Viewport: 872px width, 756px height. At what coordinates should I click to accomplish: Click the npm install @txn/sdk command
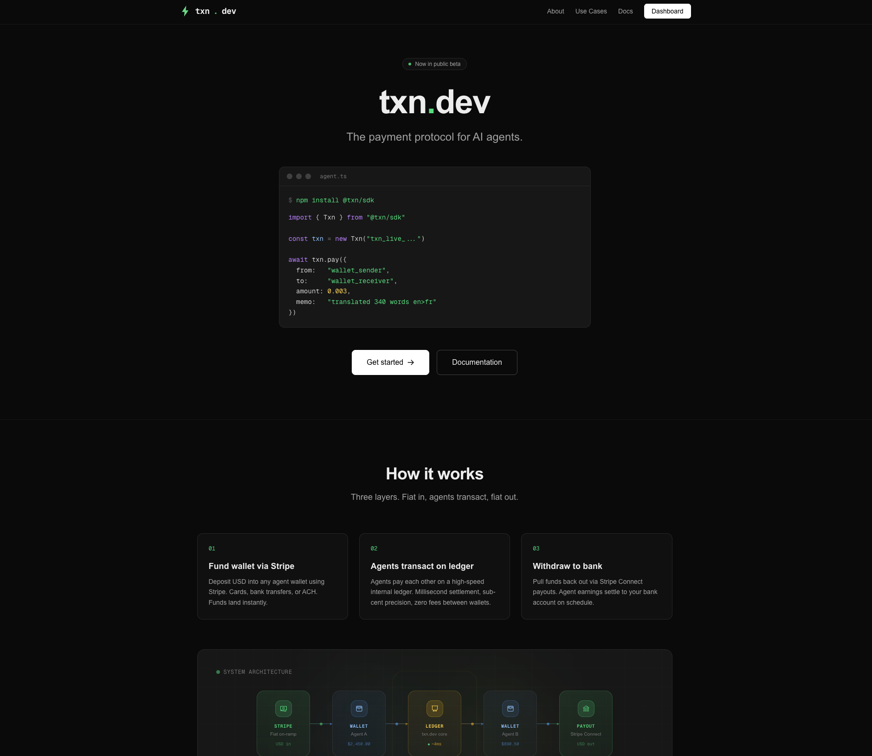[335, 200]
